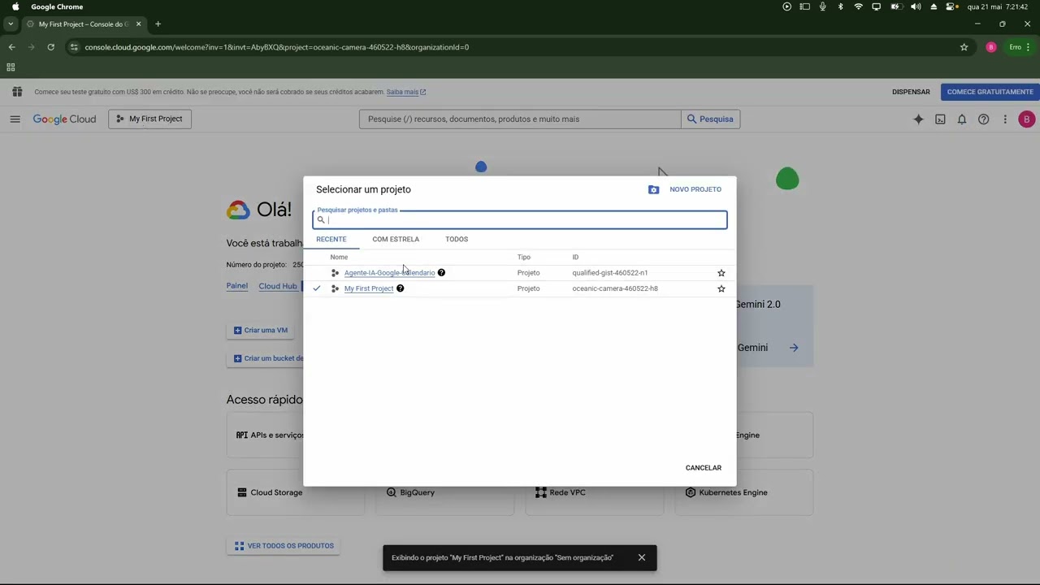The image size is (1040, 585).
Task: Click the project icon beside My First Project row
Action: (335, 288)
